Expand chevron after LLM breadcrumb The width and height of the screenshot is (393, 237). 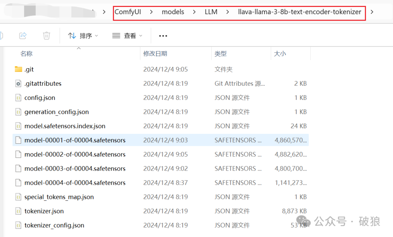(x=227, y=12)
